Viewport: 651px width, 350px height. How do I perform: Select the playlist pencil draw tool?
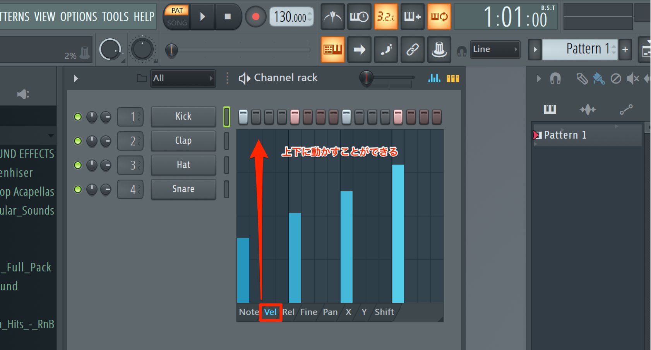click(x=582, y=79)
